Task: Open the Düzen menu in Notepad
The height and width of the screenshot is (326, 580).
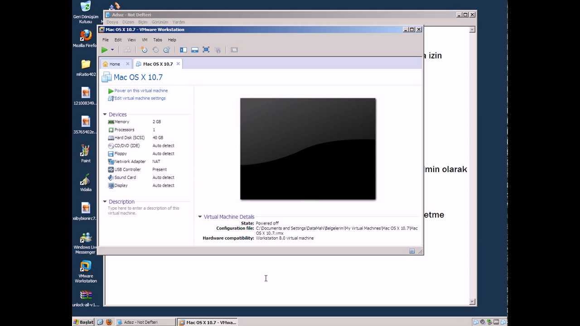Action: [128, 22]
